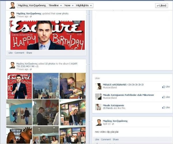Click the 'neo video clip plai plai' text
Screen dimensions: 173x144
tap(107, 132)
